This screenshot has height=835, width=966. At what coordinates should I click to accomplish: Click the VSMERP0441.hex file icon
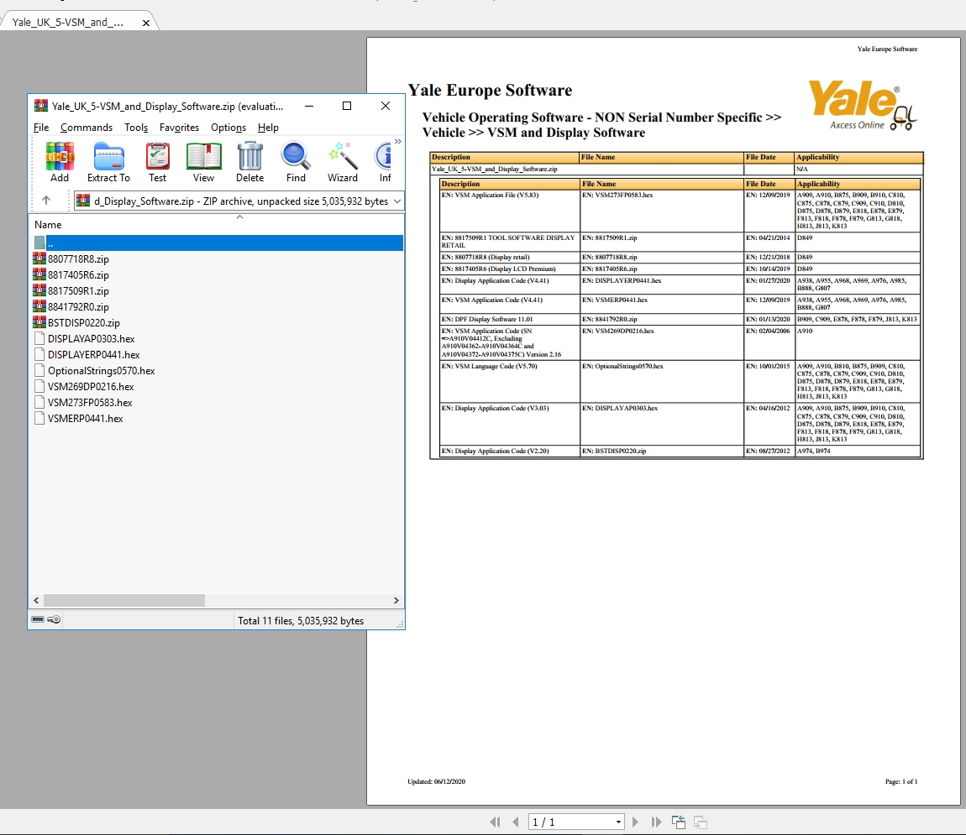(39, 419)
